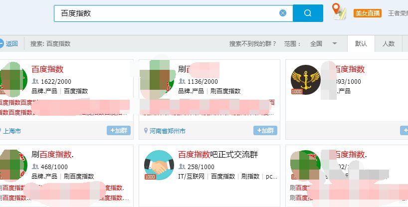The image size is (408, 207).
Task: Click the 468/1000 member count text
Action: 54,167
